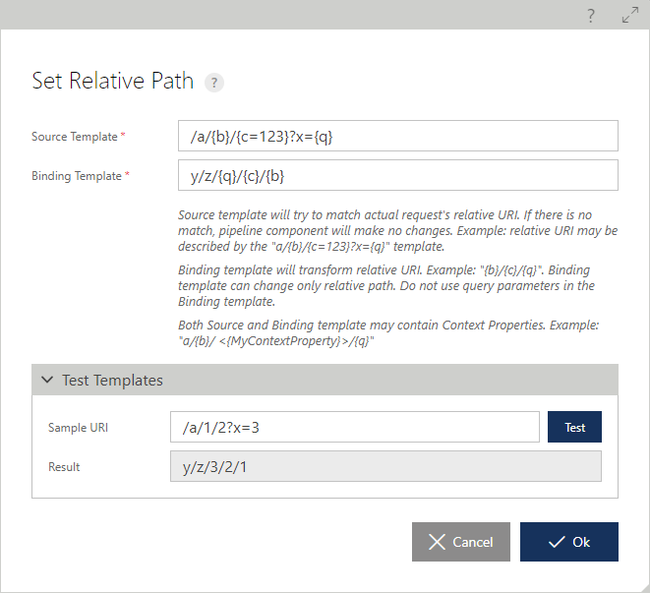Confirm with the Ok button

[x=569, y=542]
